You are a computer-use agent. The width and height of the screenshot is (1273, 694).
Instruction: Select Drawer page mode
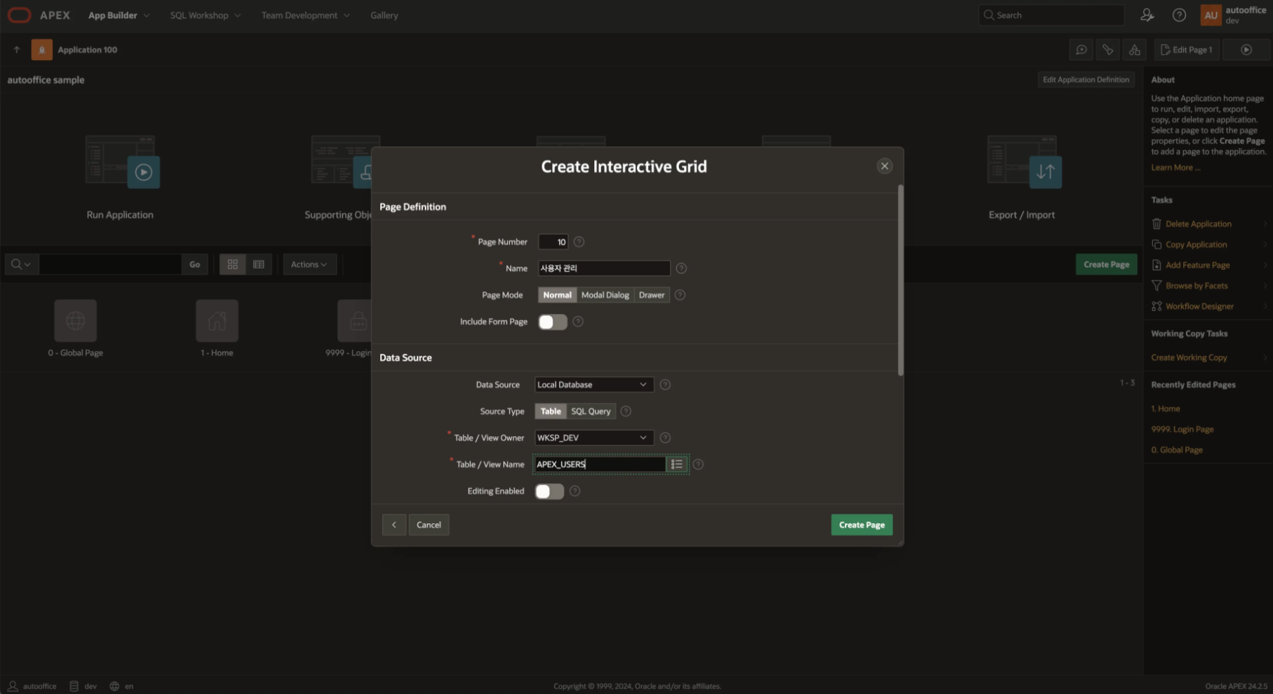tap(652, 295)
